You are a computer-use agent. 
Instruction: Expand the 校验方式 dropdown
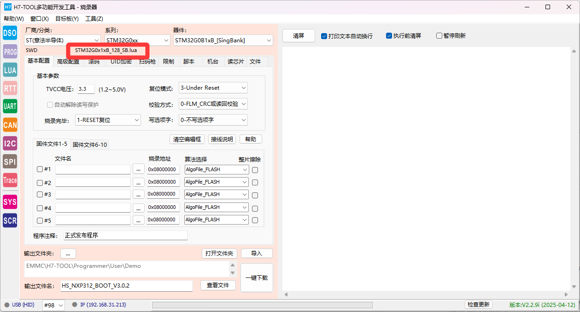[x=213, y=104]
